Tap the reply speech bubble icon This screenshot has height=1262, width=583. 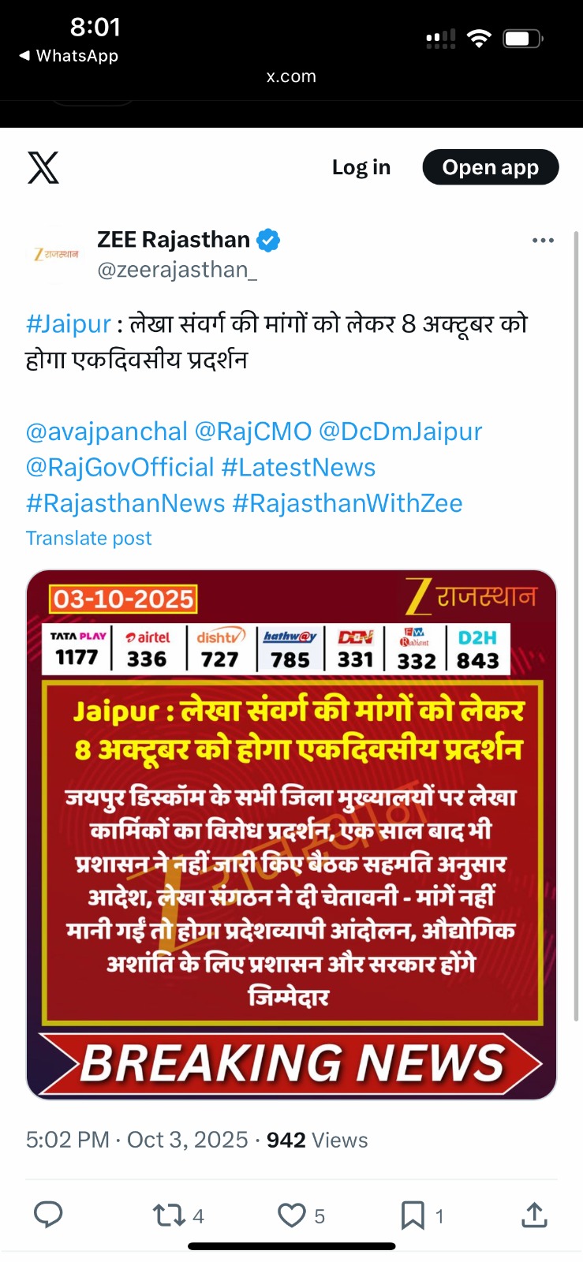click(48, 1215)
